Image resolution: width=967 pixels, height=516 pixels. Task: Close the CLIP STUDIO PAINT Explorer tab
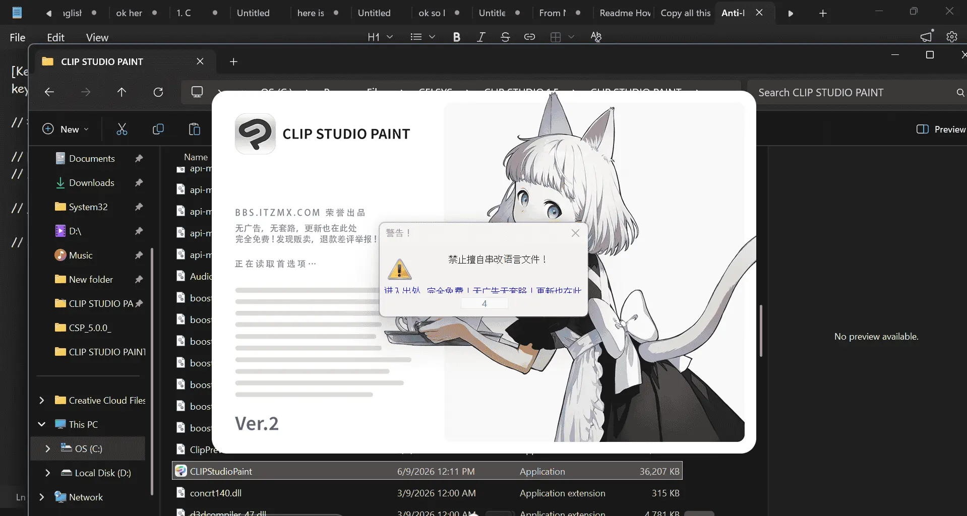(x=200, y=61)
